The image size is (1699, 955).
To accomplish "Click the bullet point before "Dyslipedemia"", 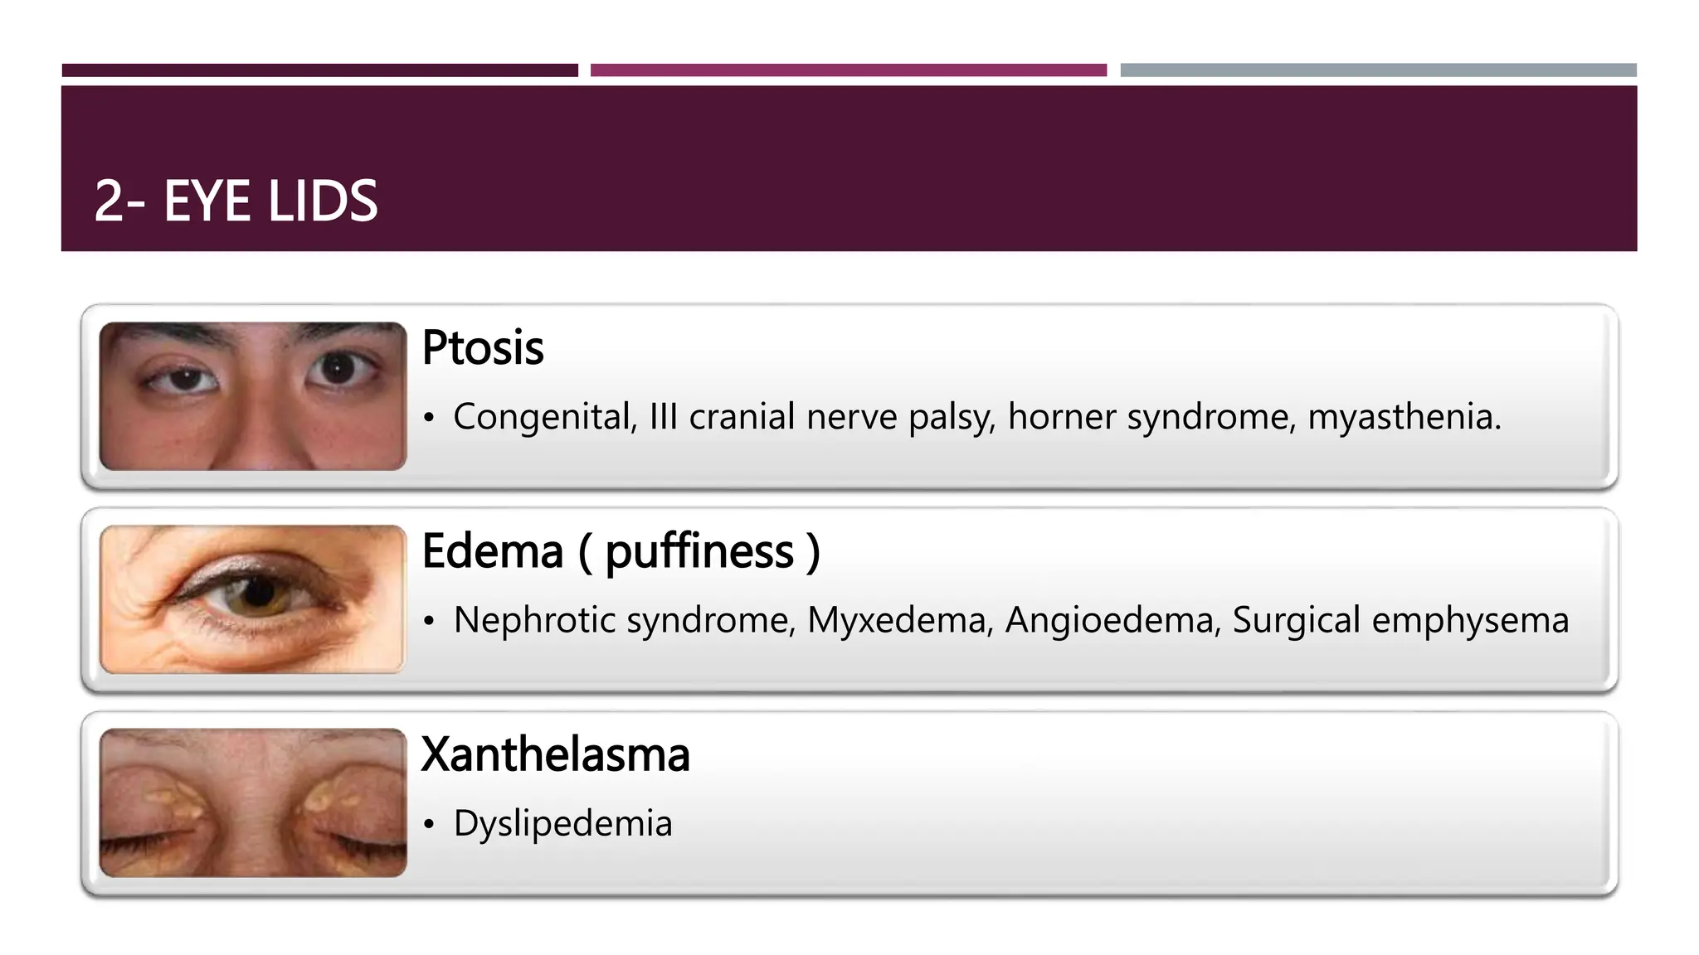I will (429, 824).
